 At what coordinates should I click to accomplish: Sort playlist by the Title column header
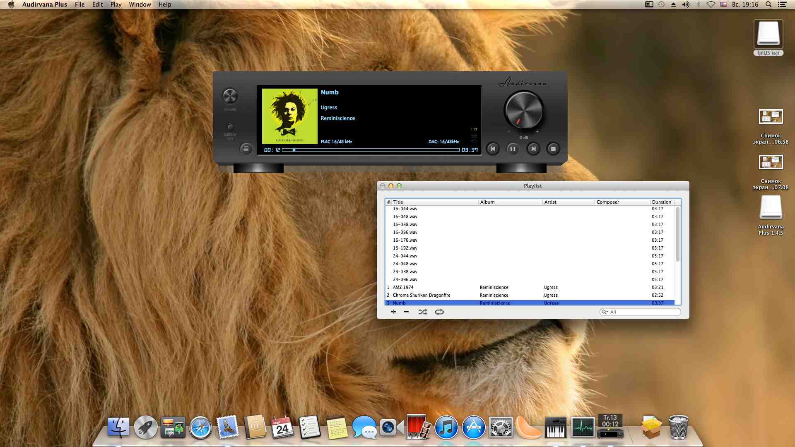point(435,202)
